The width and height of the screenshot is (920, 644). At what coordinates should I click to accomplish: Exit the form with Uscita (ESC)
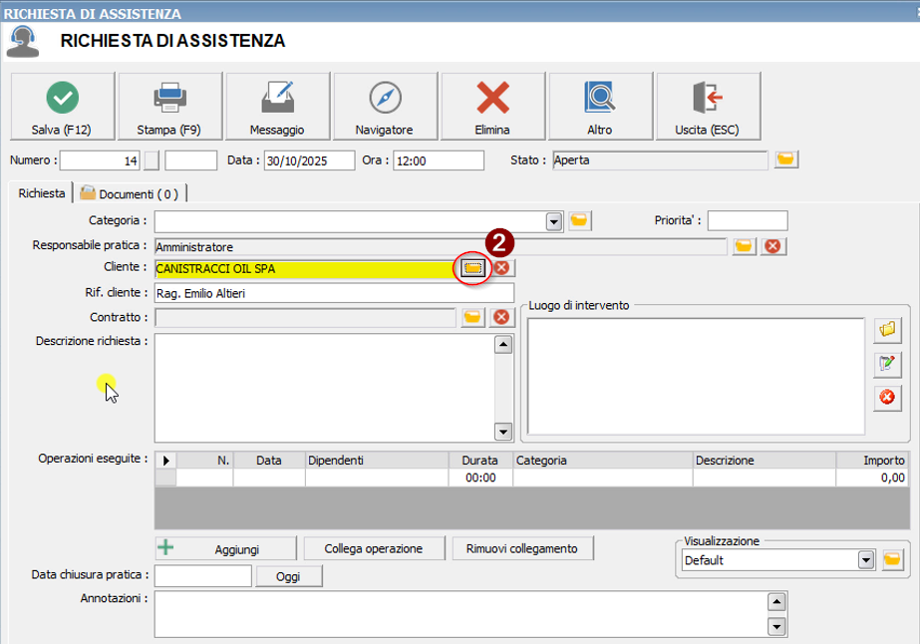[708, 107]
